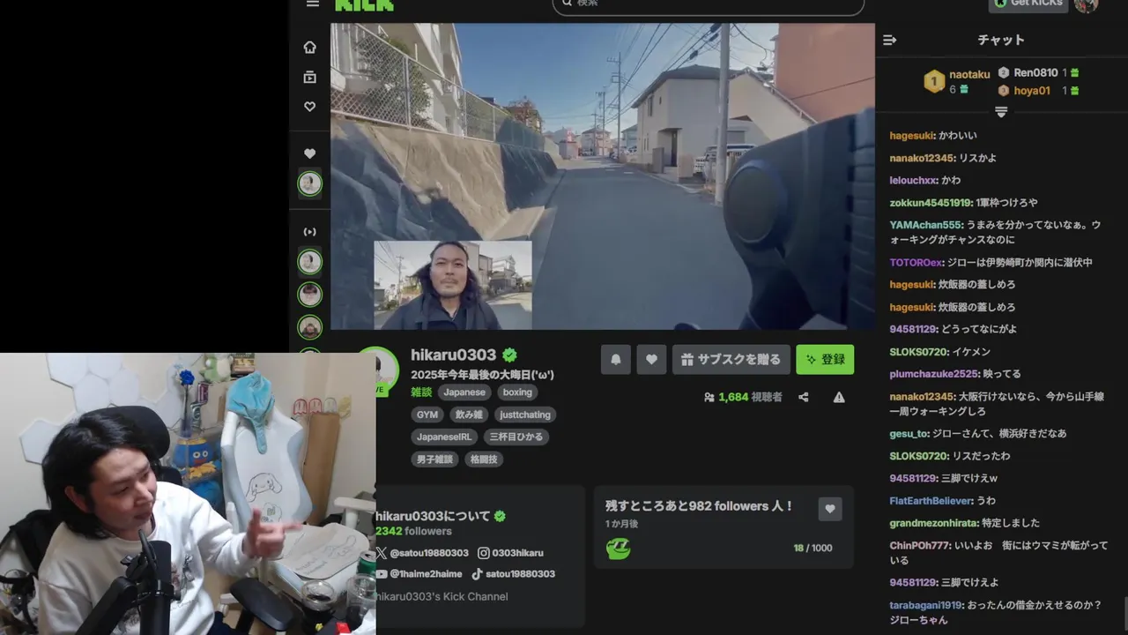The image size is (1128, 635).
Task: Select the Japanese tag
Action: click(x=464, y=392)
